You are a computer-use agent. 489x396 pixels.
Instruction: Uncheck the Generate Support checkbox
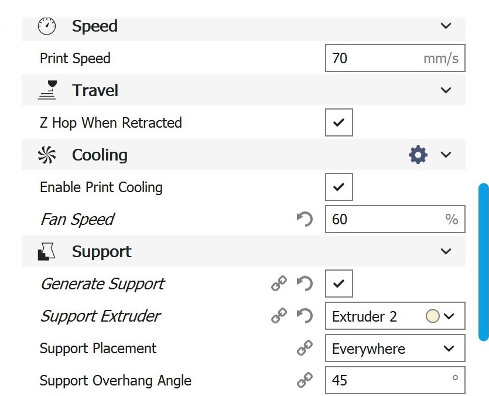pos(339,284)
